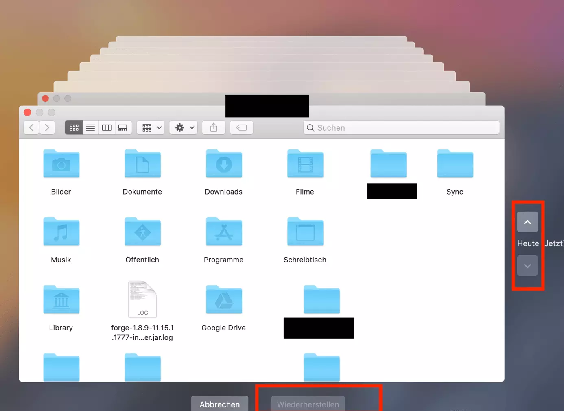
Task: Select the Programme folder icon
Action: click(224, 232)
